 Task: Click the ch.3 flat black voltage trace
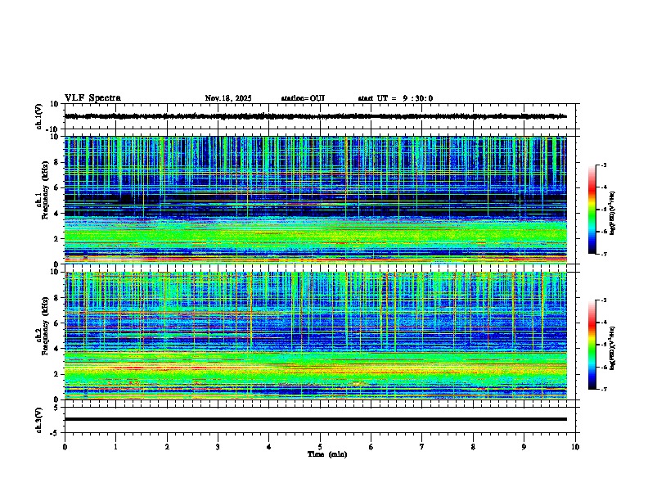click(x=315, y=419)
